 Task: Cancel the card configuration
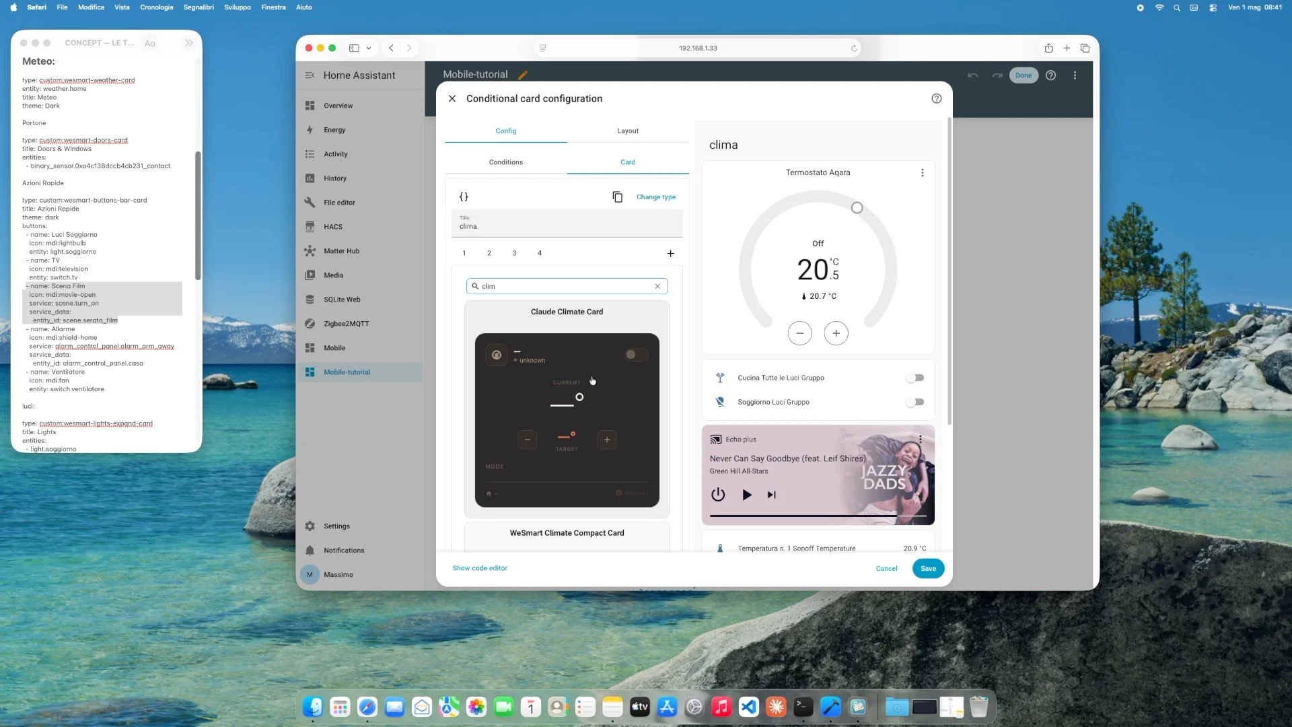click(x=887, y=569)
